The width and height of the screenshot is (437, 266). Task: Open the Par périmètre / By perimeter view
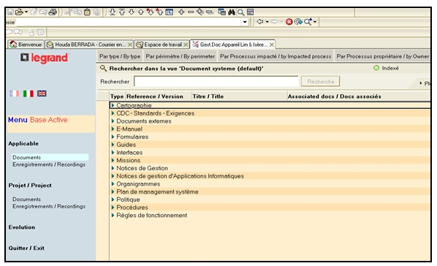180,56
